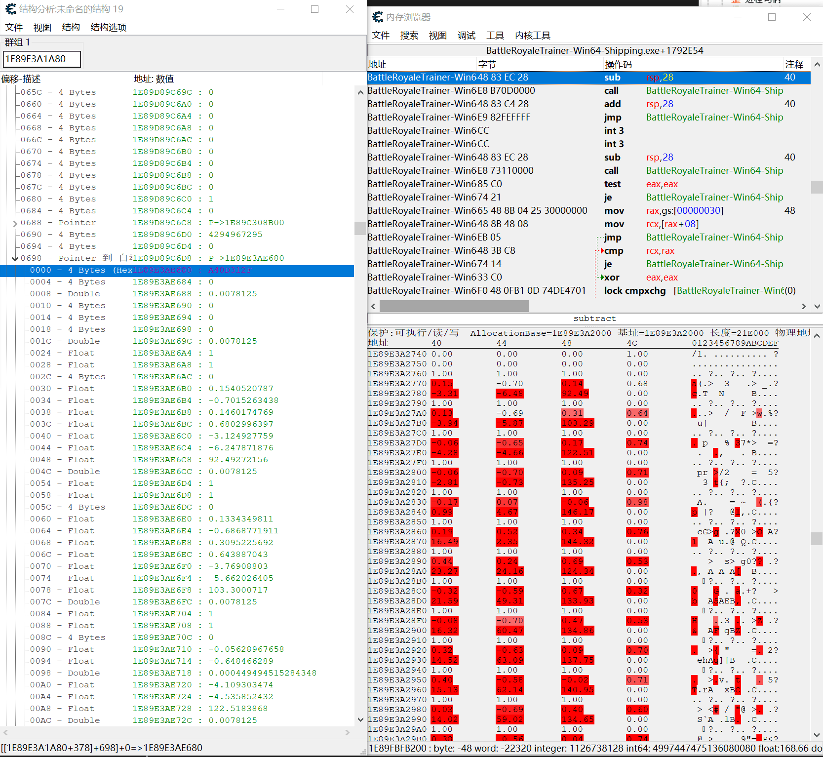The width and height of the screenshot is (823, 757).
Task: Select the highlighted sub rsp,28 instruction
Action: 589,78
